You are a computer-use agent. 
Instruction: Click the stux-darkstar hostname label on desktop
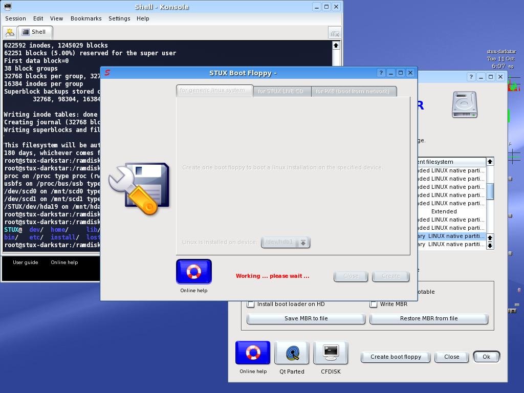click(501, 52)
